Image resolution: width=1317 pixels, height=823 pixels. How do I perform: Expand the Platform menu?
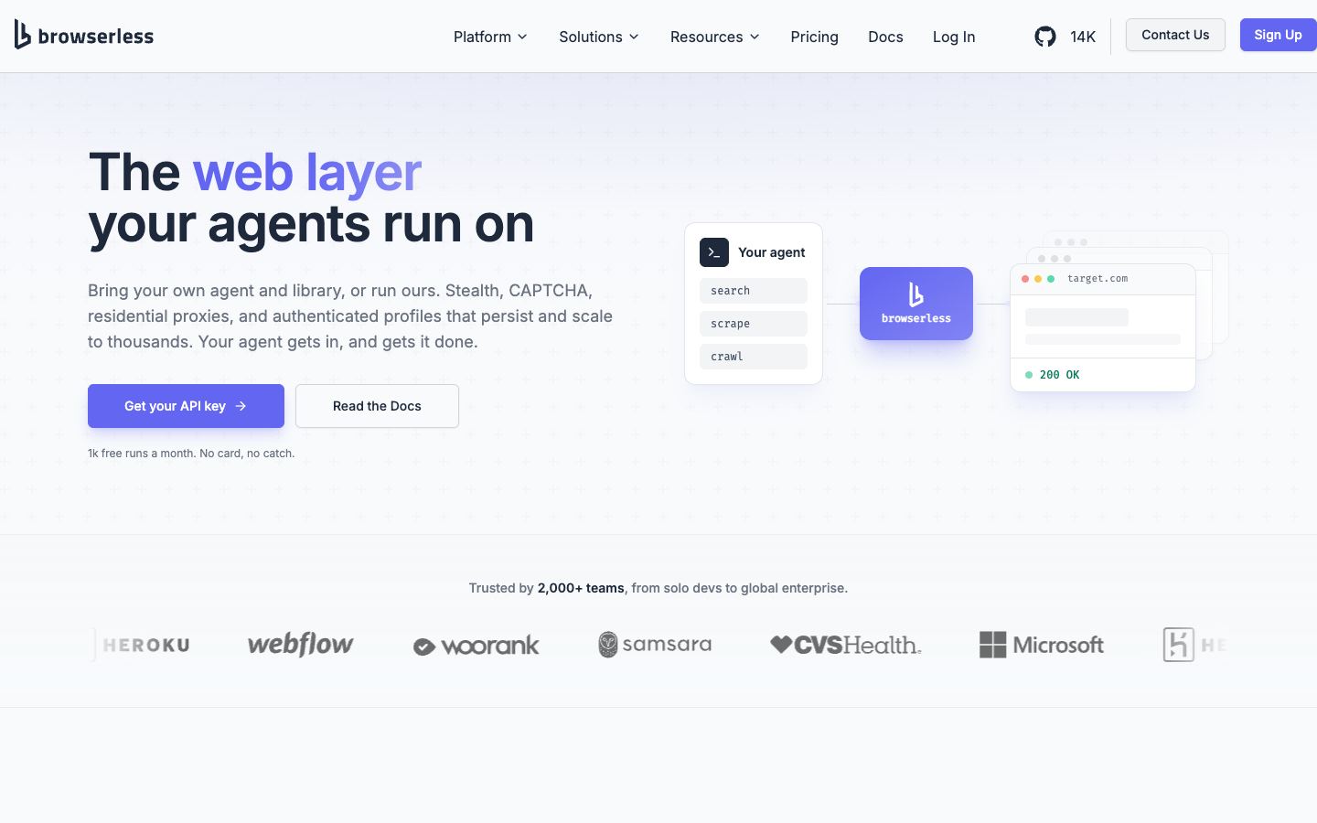click(x=490, y=37)
